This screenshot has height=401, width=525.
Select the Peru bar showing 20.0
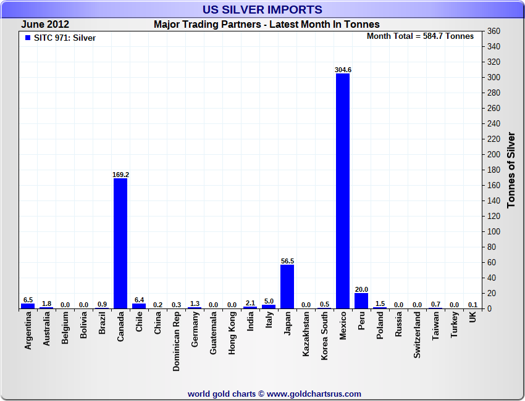361,300
